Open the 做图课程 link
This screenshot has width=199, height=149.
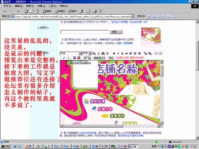(x=128, y=43)
